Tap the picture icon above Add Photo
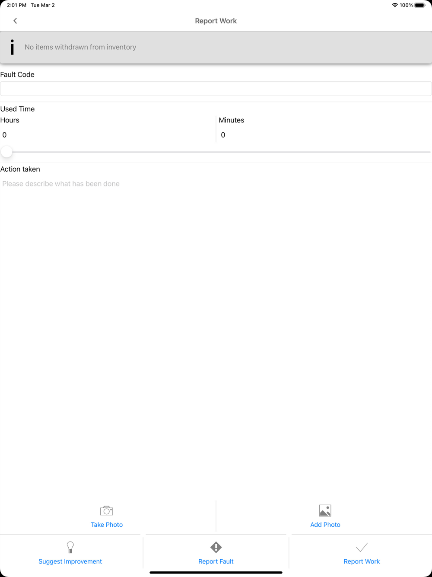Viewport: 432px width, 577px height. point(325,511)
